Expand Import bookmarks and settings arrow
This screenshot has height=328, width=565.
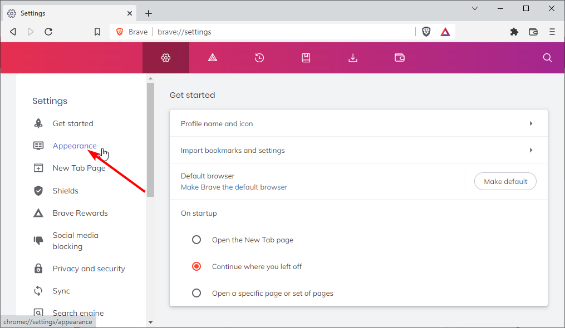(x=531, y=150)
